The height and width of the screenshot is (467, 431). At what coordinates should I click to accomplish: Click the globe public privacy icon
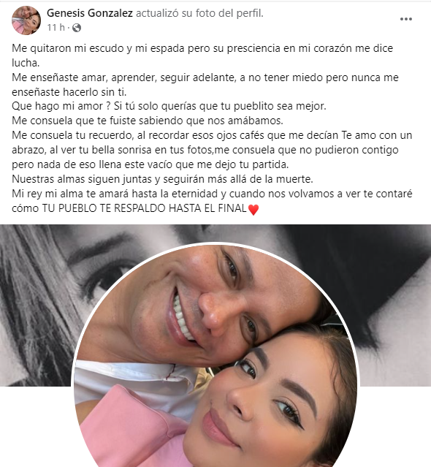pos(77,28)
